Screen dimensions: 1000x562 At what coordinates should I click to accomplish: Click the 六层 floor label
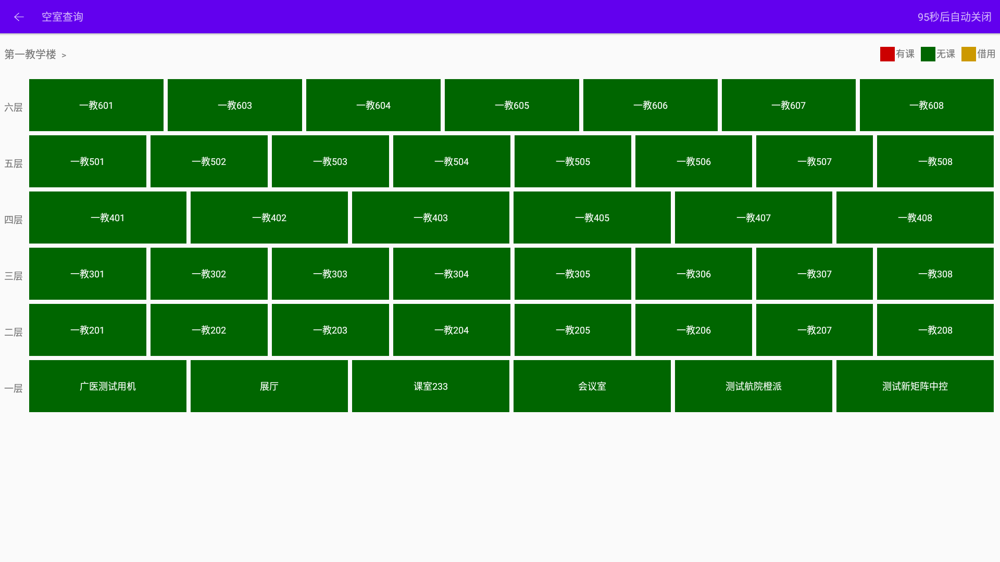tap(14, 108)
